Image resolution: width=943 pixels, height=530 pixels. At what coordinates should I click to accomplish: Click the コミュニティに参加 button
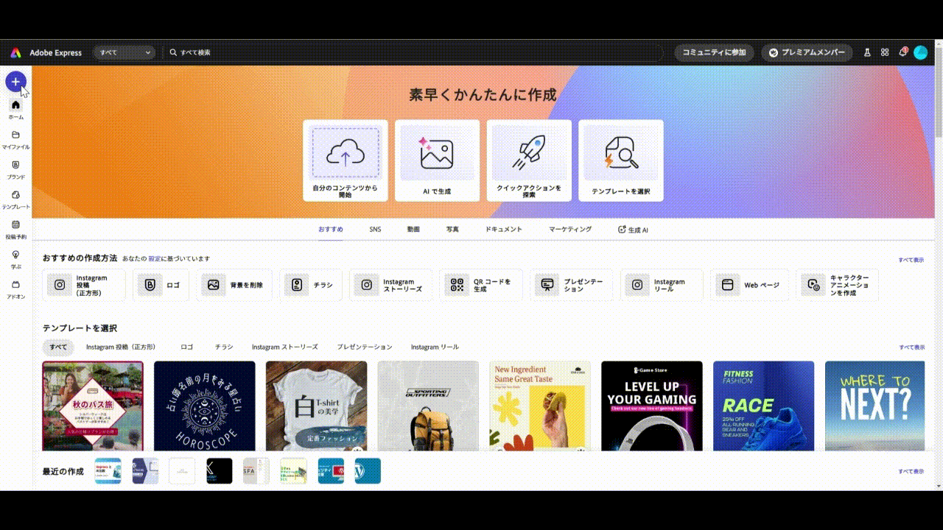click(714, 52)
